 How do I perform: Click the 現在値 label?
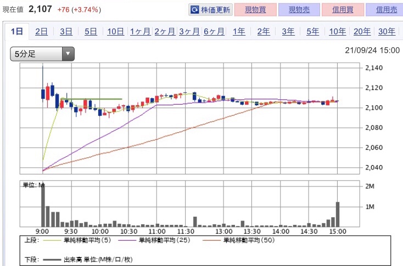point(13,10)
